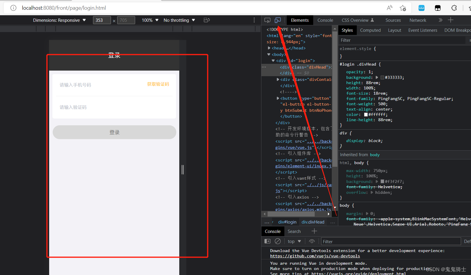Switch to the Elements tab
The height and width of the screenshot is (275, 471).
300,20
